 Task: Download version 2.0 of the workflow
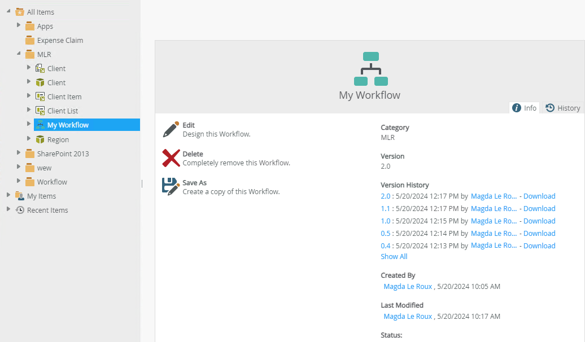[x=539, y=196]
